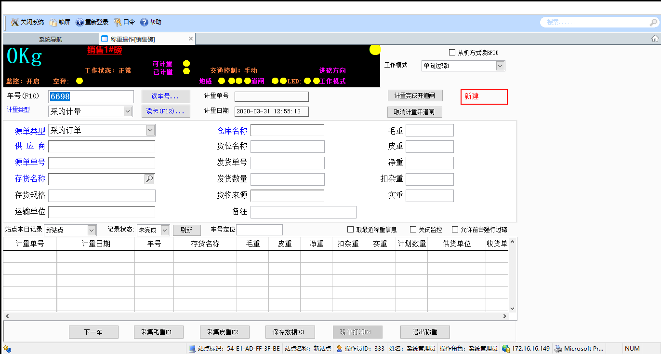Click the 重新登录 re-login icon
Screen dimensions: 661x354
coord(79,22)
